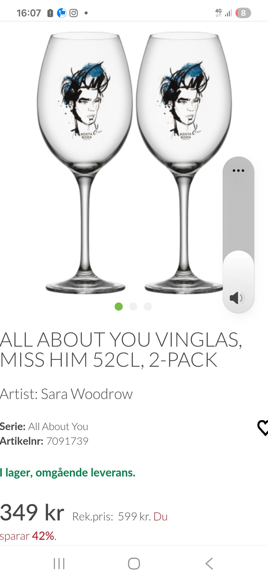Tap the battery indicator showing 8
The image size is (268, 581).
click(243, 13)
